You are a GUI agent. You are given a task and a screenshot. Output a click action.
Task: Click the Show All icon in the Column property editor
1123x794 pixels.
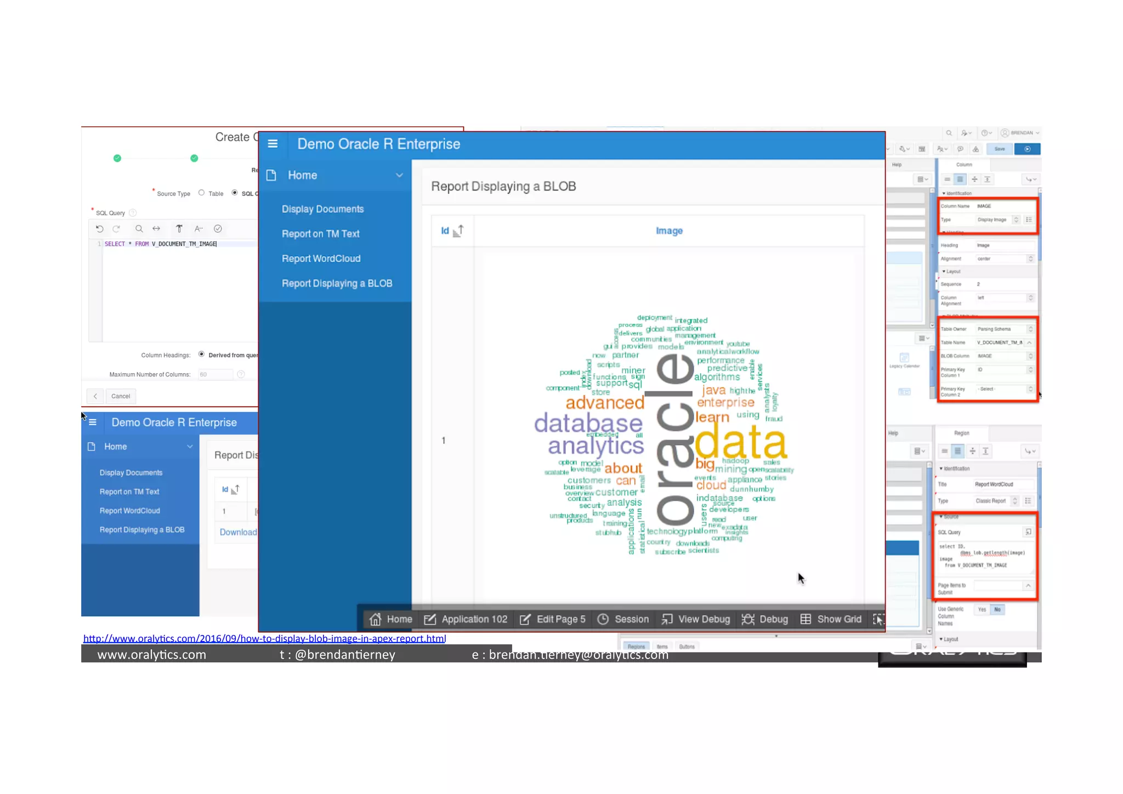[960, 179]
